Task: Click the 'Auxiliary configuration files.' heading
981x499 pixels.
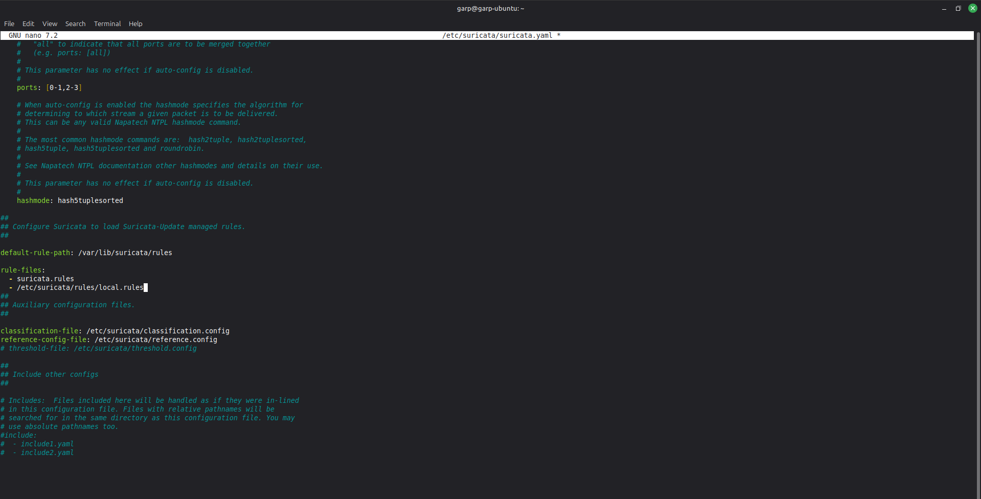Action: click(67, 305)
